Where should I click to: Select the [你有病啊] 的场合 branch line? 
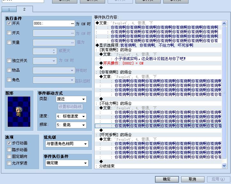coord(158,72)
